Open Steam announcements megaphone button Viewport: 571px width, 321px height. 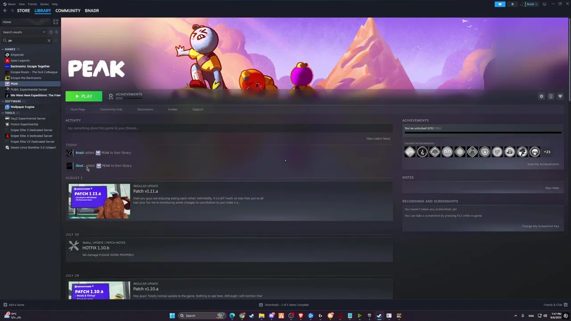[x=500, y=4]
